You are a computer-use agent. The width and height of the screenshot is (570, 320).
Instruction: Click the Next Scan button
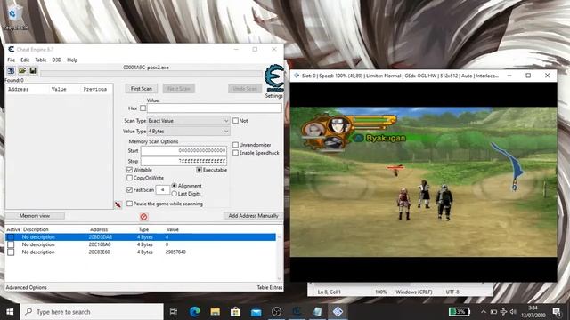(x=179, y=89)
